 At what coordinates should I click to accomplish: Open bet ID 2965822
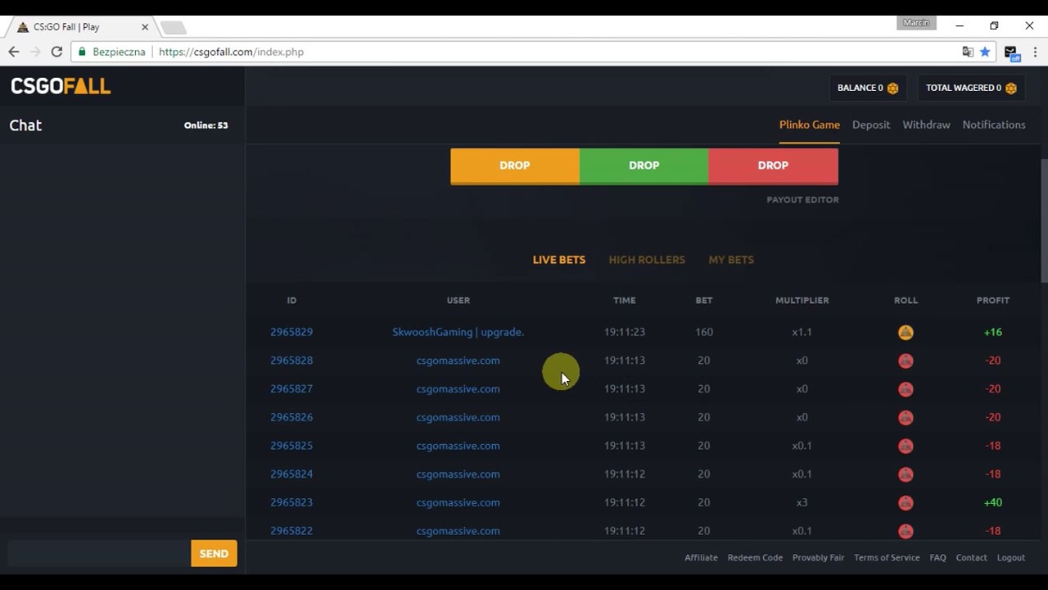pyautogui.click(x=291, y=531)
